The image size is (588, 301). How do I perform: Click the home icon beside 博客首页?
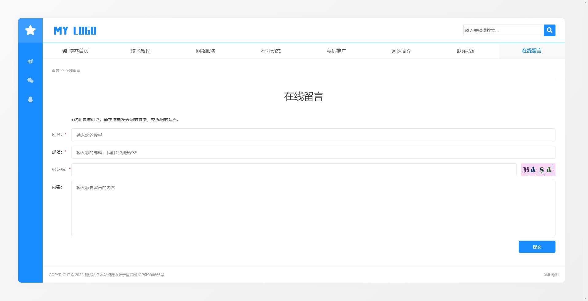pos(64,51)
